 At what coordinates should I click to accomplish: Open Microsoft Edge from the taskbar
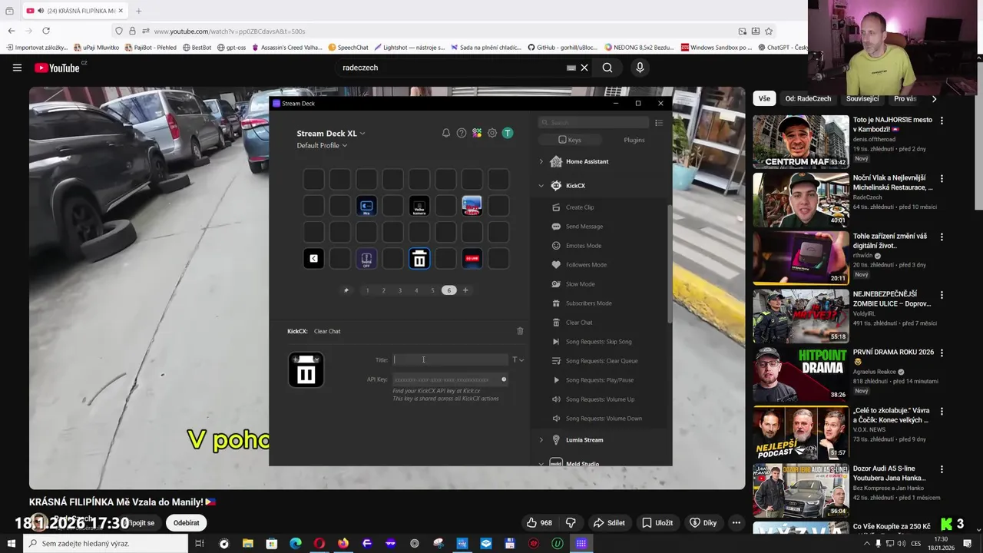coord(296,544)
